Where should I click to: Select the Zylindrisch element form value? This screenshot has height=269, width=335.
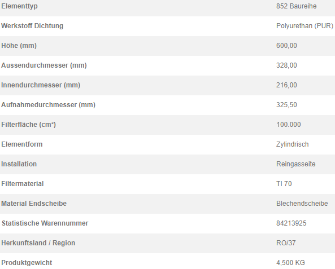293,144
